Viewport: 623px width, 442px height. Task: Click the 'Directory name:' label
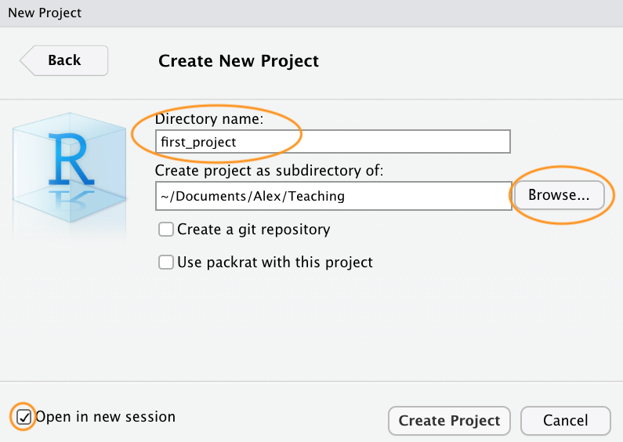point(209,120)
